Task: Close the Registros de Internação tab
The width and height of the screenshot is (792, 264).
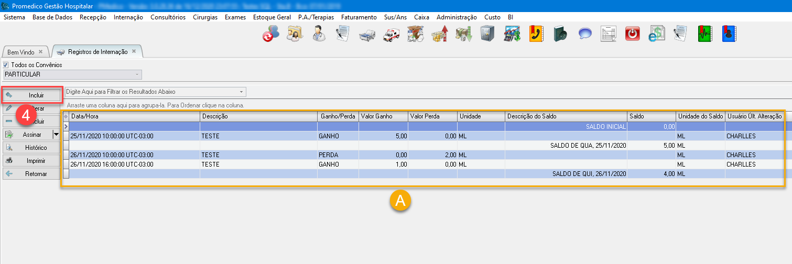Action: [x=134, y=51]
